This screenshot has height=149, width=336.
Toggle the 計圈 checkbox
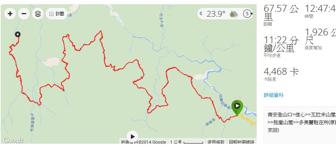coord(51,14)
